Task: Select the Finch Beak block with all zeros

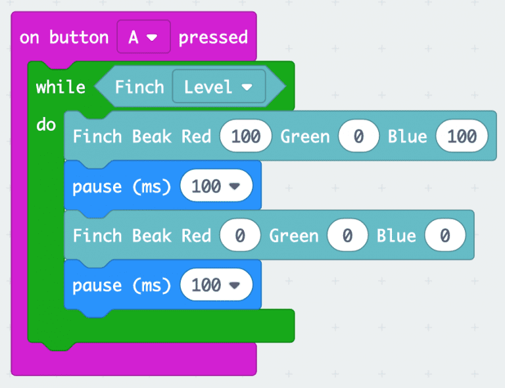Action: point(141,235)
